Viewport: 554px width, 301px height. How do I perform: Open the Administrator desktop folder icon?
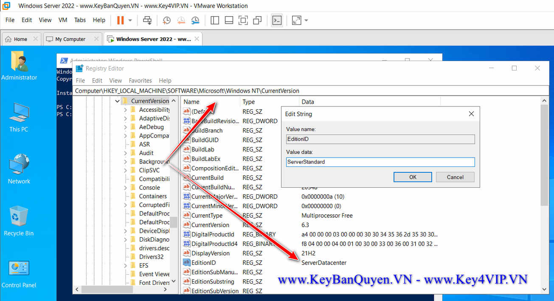(19, 66)
